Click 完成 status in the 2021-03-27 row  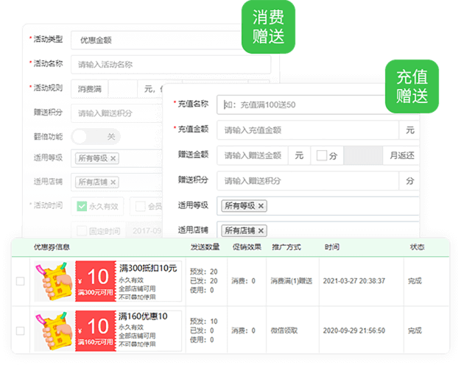415,281
